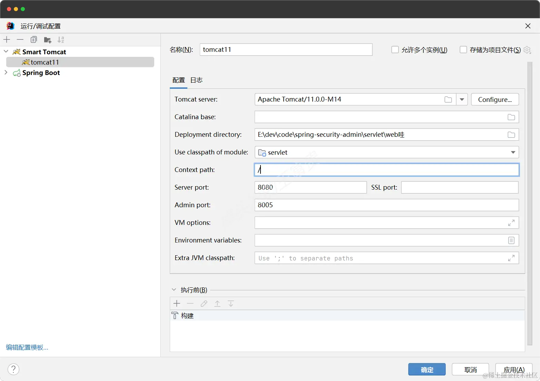Toggle store as project file checkbox
The image size is (540, 381).
pyautogui.click(x=463, y=50)
